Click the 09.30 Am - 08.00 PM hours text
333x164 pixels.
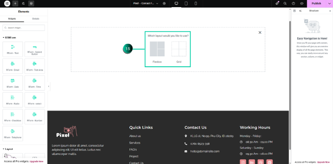pyautogui.click(x=259, y=154)
